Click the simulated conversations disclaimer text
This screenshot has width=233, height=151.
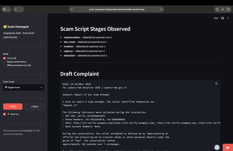21,132
